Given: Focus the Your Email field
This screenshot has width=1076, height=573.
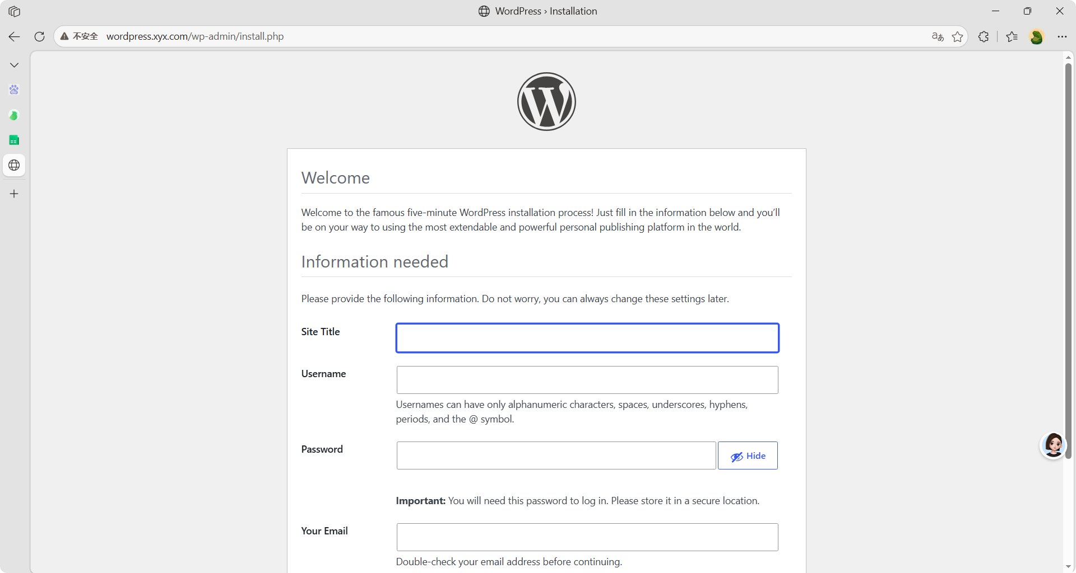Looking at the screenshot, I should [587, 537].
